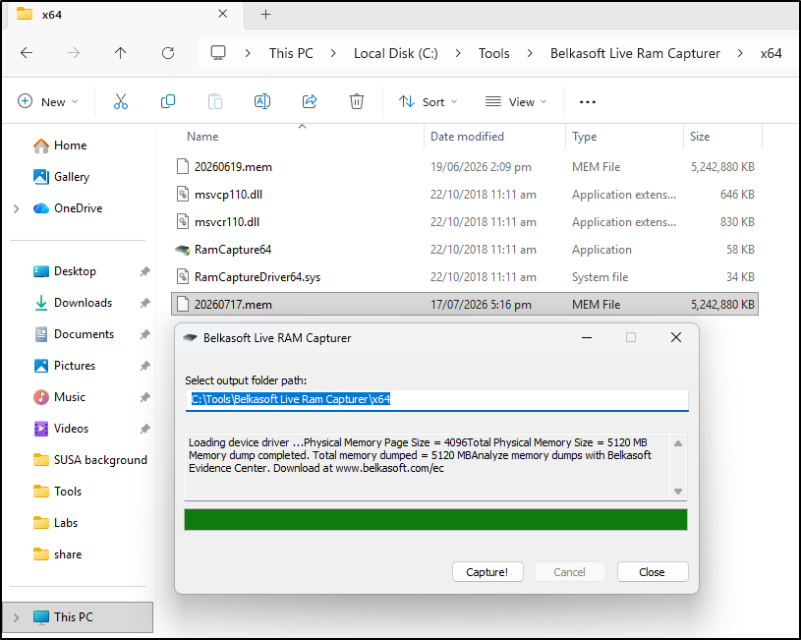Click the output folder path field
801x640 pixels.
point(436,399)
